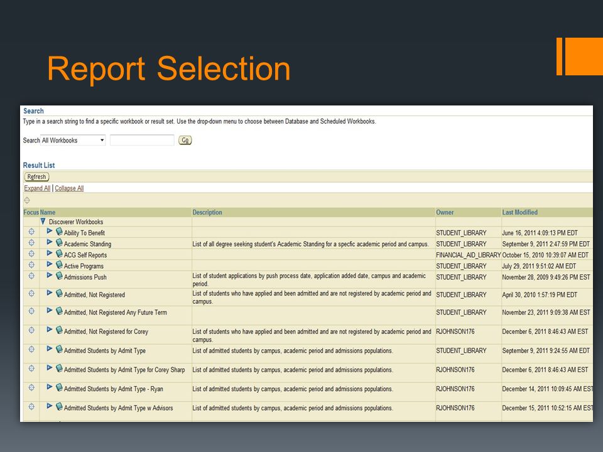
Task: Focus on the Admissions Push workbook
Action: click(x=31, y=276)
